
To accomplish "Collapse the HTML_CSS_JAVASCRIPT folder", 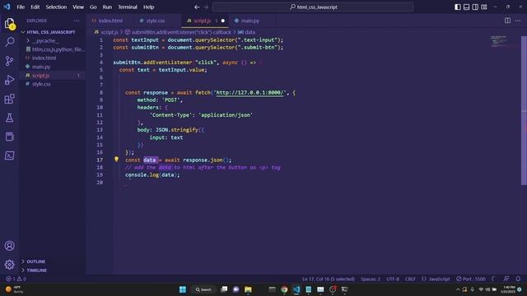I will (x=51, y=32).
